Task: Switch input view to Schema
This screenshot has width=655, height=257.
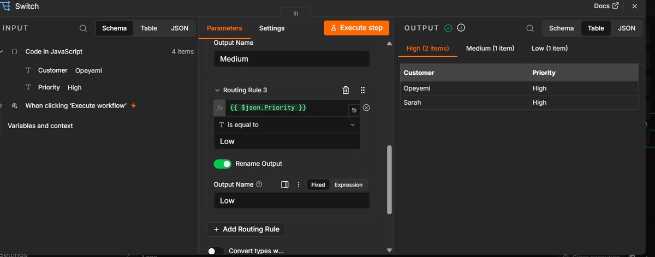Action: coord(114,28)
